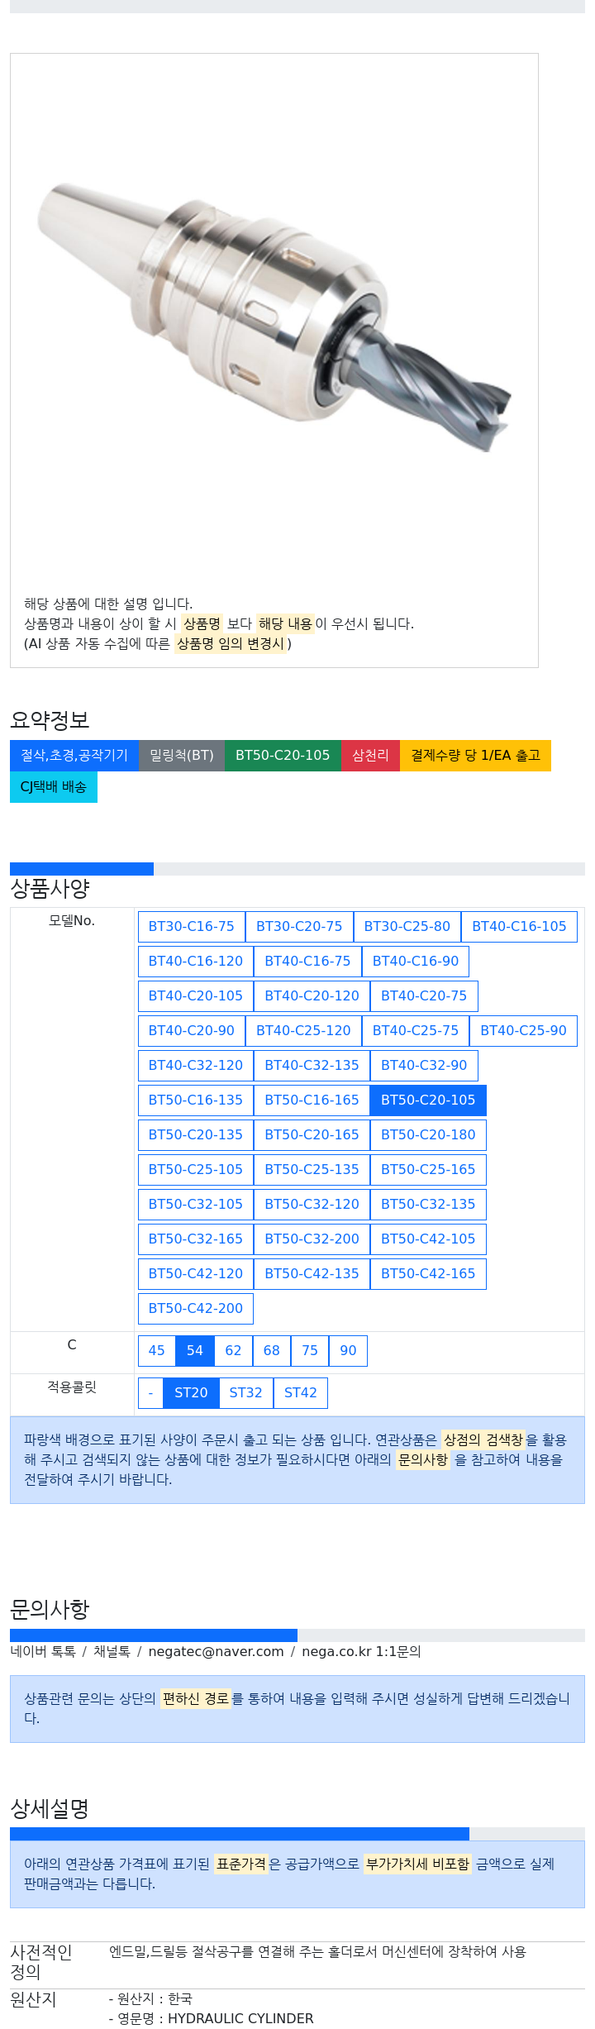Click the yellow 1/EA shipment tag
Image resolution: width=595 pixels, height=2029 pixels.
point(475,756)
